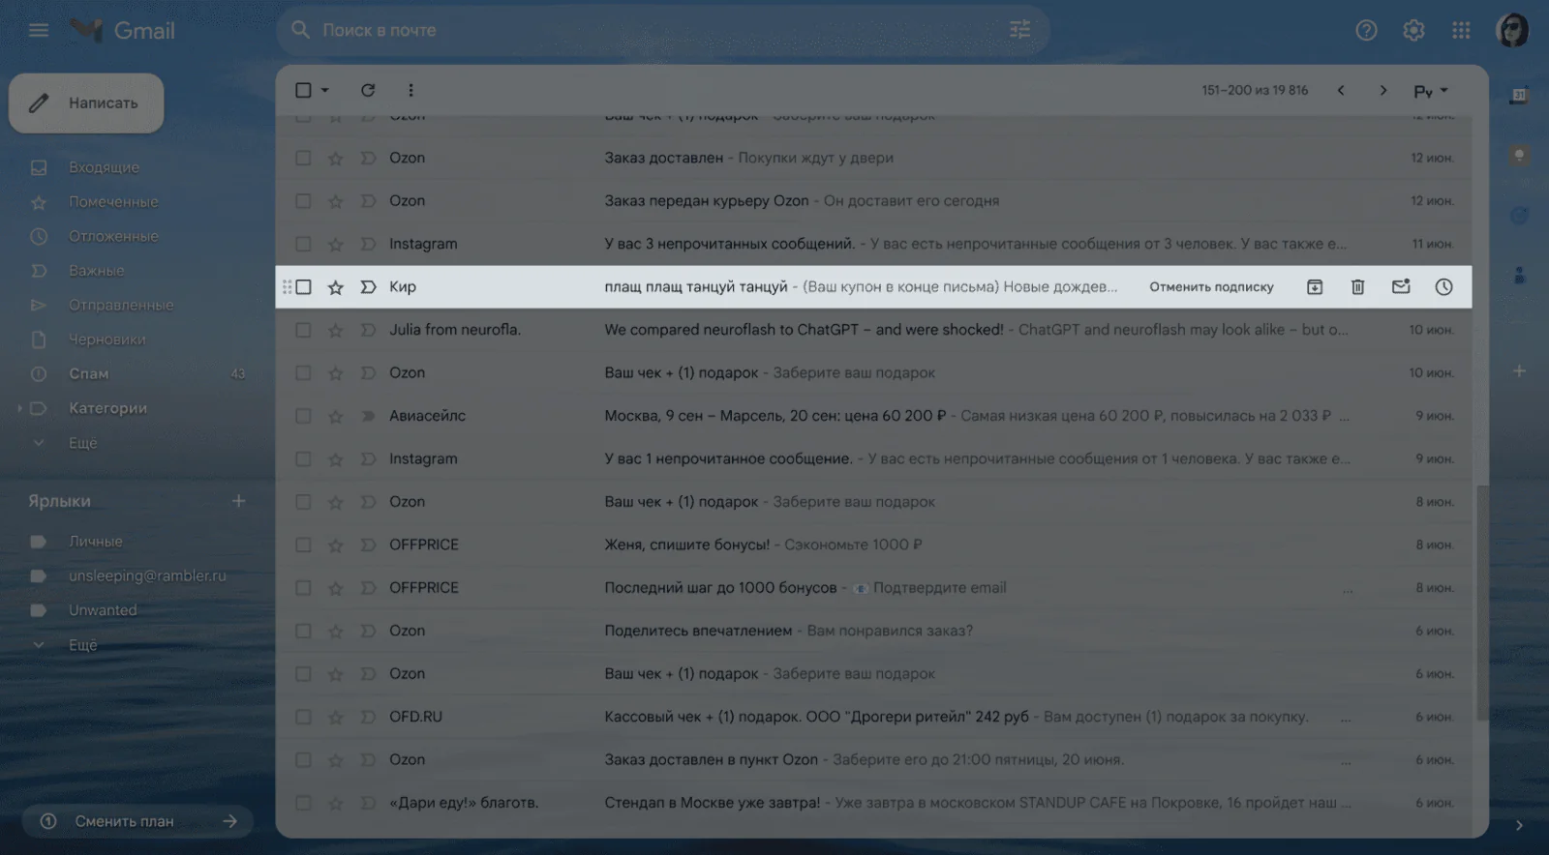Open the Google apps grid icon
The width and height of the screenshot is (1549, 855).
point(1461,31)
